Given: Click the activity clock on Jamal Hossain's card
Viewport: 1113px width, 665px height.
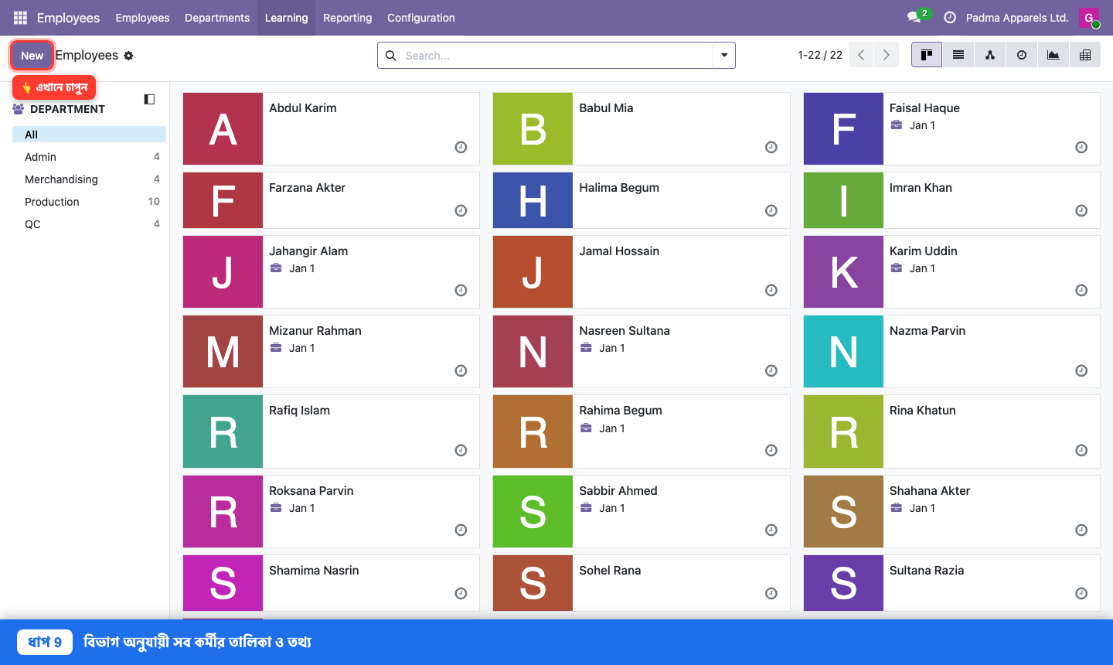Looking at the screenshot, I should point(771,290).
